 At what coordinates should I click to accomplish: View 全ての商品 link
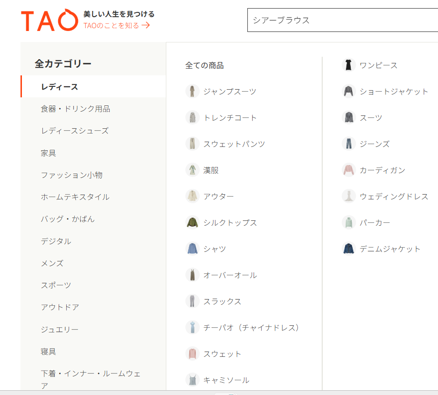coord(204,65)
